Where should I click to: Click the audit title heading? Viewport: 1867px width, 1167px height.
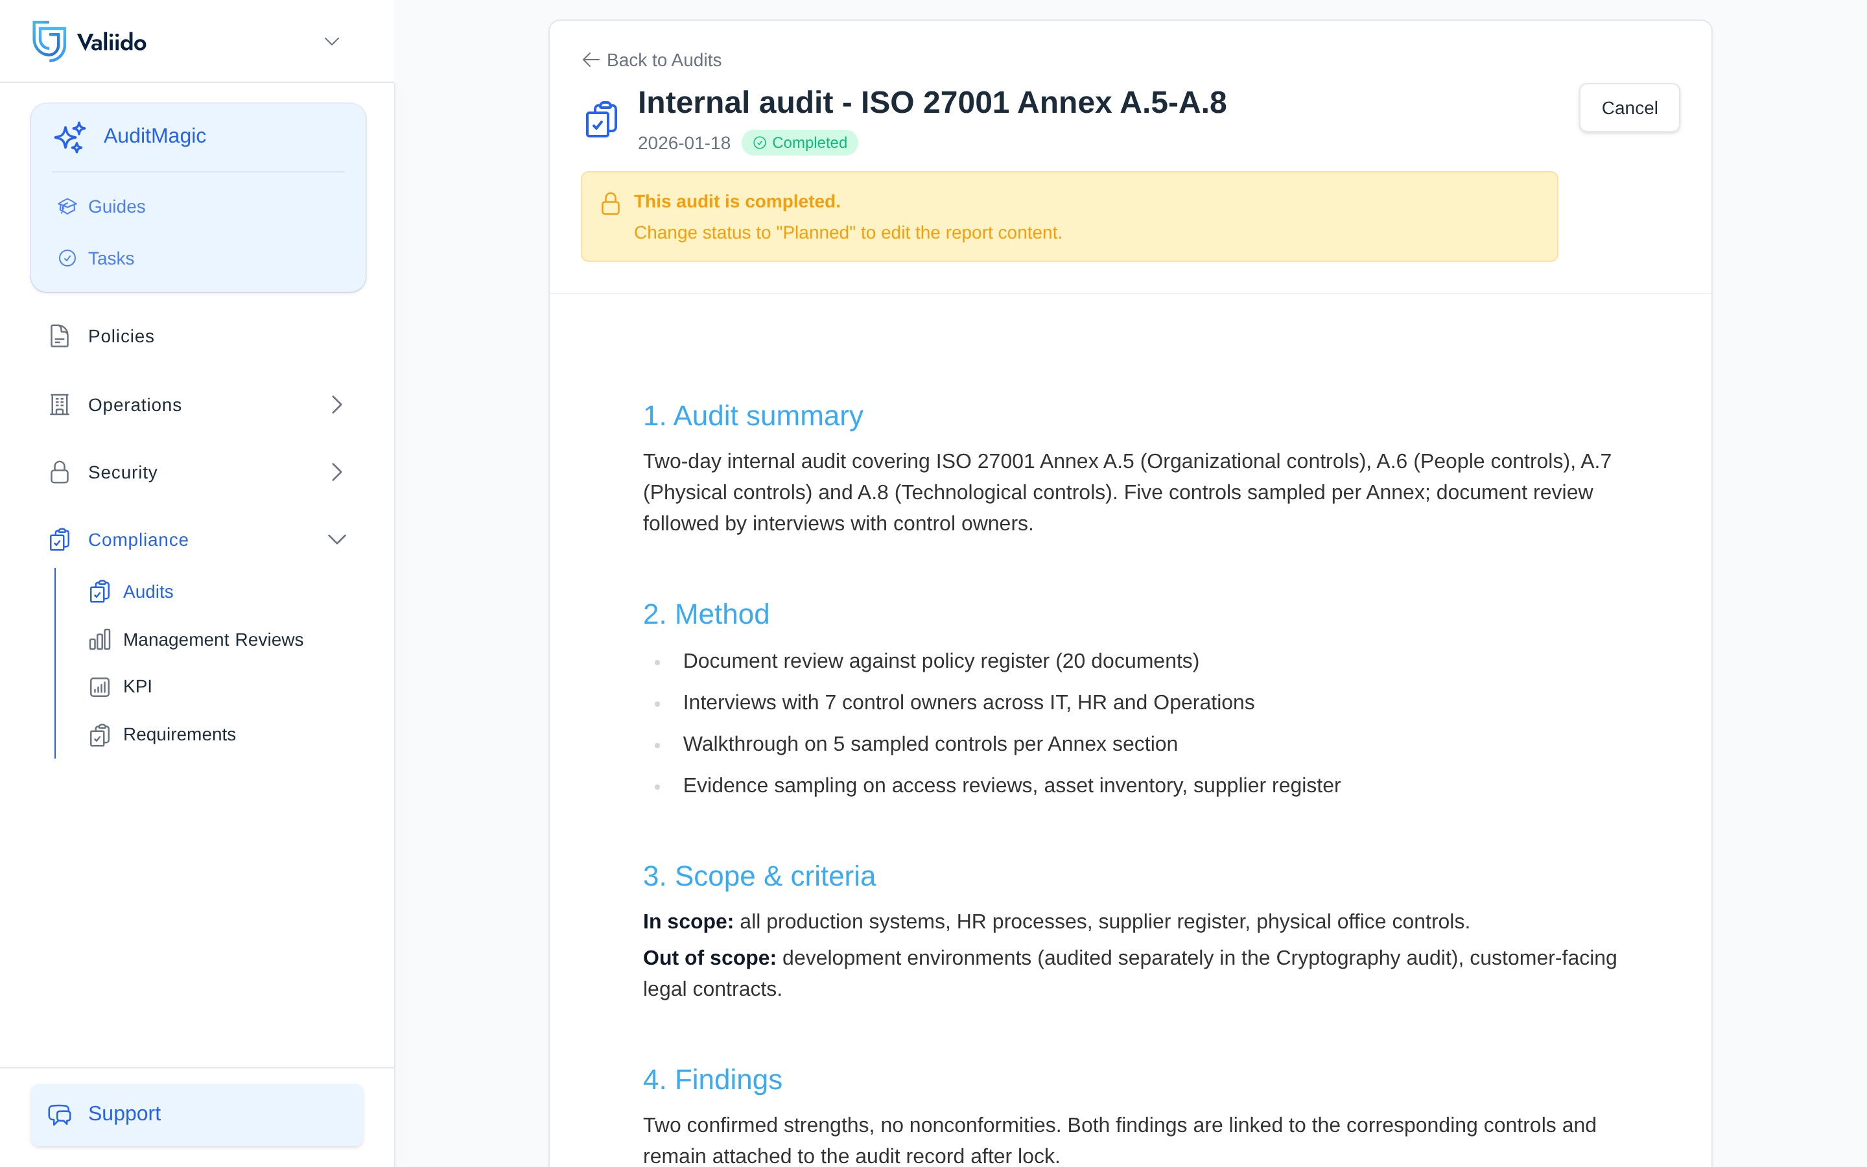coord(932,102)
